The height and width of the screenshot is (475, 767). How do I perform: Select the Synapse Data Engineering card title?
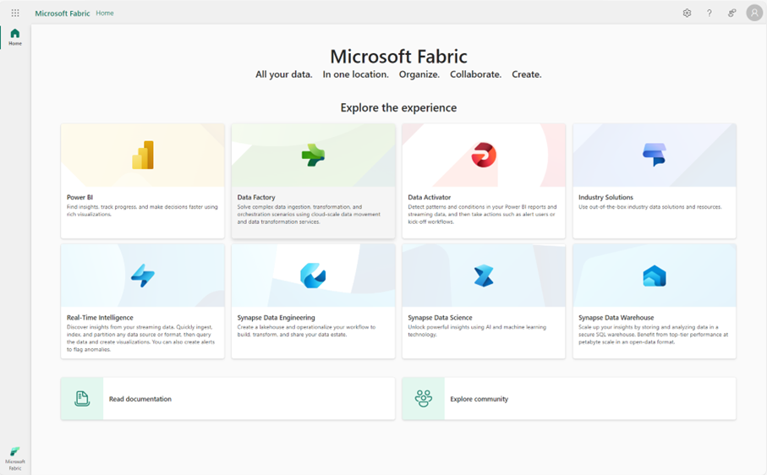point(276,317)
